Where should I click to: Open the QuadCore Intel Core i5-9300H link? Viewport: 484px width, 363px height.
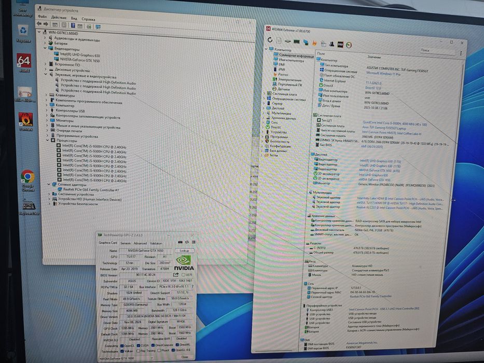tap(395, 123)
